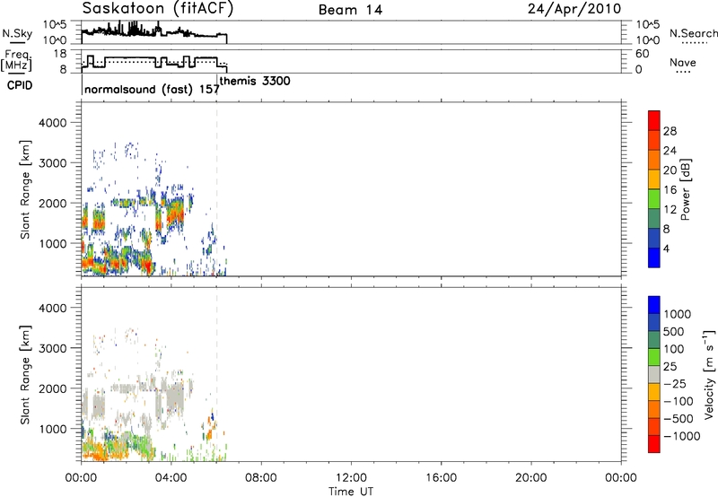Click the 08:00 time axis label
Image resolution: width=718 pixels, height=497 pixels.
pyautogui.click(x=261, y=478)
